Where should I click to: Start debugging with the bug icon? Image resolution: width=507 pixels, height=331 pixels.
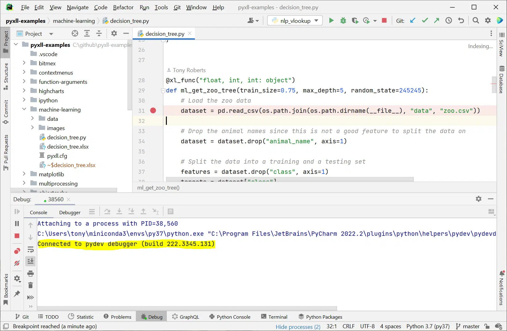click(x=343, y=21)
